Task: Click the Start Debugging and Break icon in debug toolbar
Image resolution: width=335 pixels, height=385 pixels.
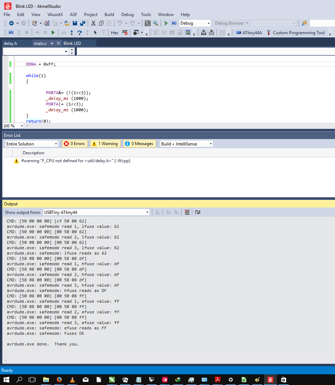Action: (11, 32)
